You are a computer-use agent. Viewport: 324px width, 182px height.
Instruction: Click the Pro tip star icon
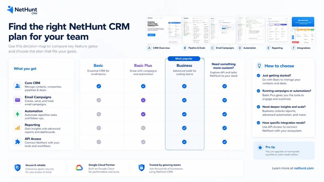(260, 147)
